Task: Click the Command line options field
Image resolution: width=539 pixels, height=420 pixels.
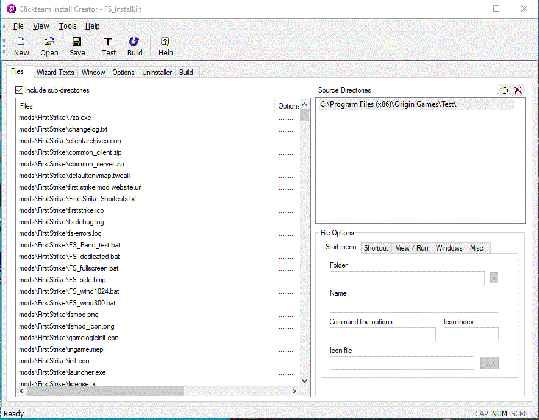Action: click(382, 335)
